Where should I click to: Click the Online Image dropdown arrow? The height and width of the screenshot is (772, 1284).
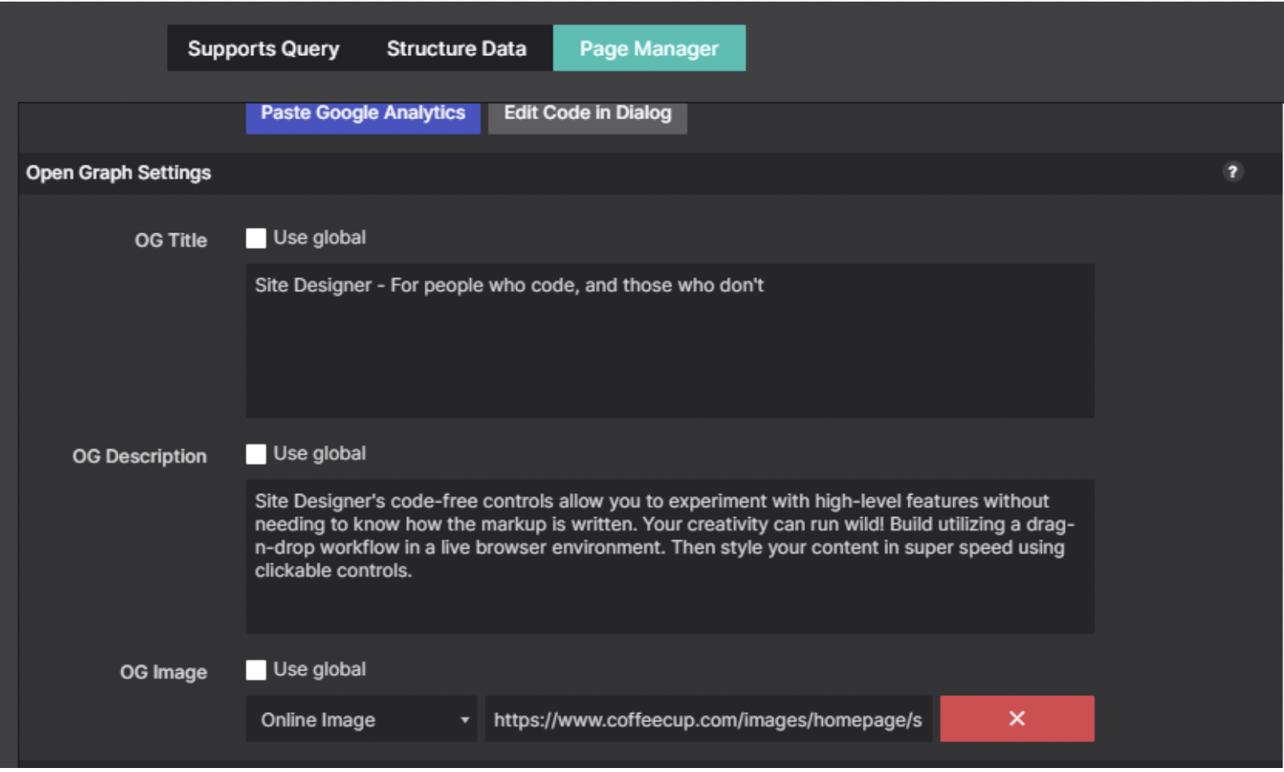coord(465,719)
